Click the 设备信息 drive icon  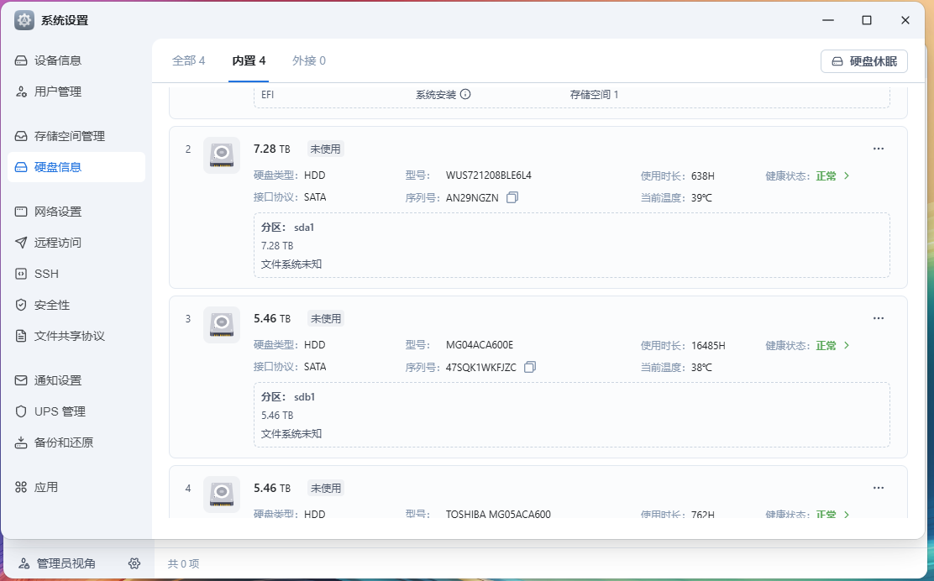(x=21, y=60)
